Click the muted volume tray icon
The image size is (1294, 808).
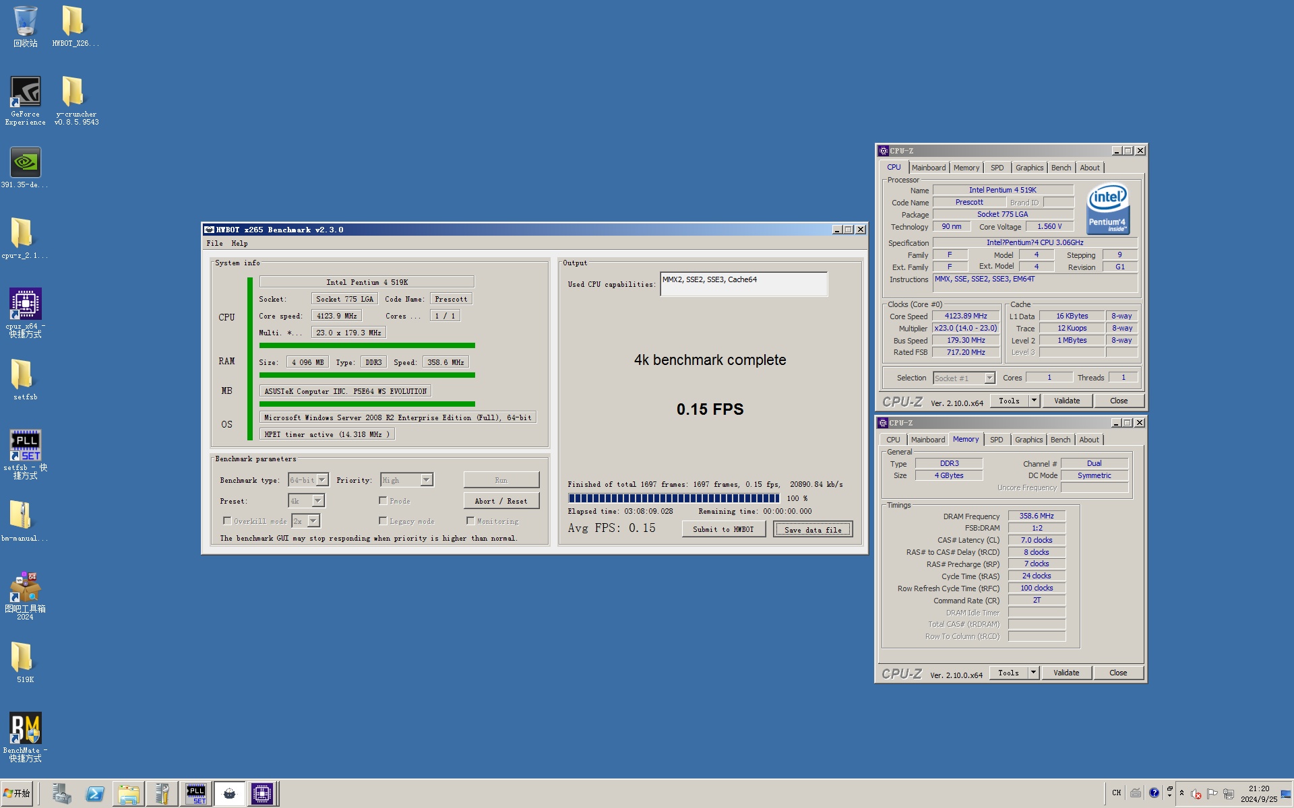(x=1196, y=794)
